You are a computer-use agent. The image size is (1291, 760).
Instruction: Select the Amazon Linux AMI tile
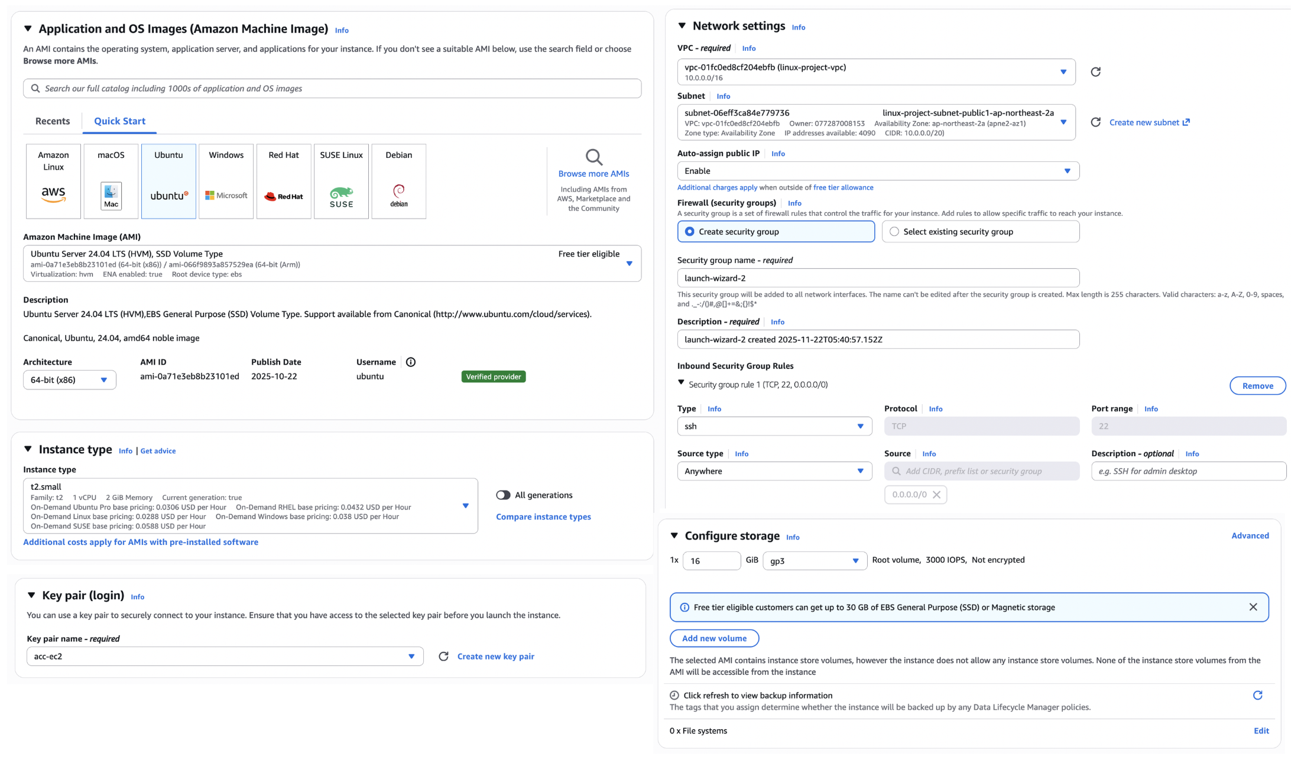[x=53, y=181]
